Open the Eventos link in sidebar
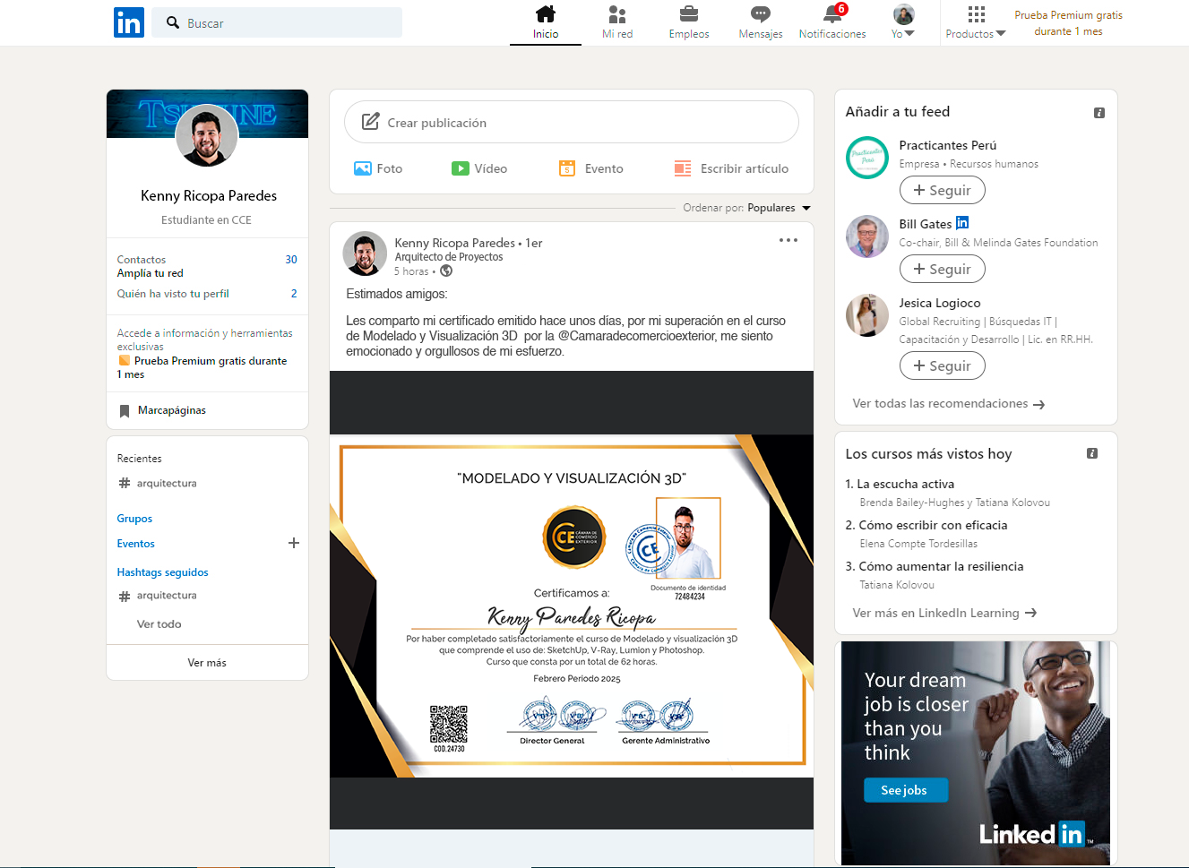Viewport: 1189px width, 868px height. click(135, 544)
